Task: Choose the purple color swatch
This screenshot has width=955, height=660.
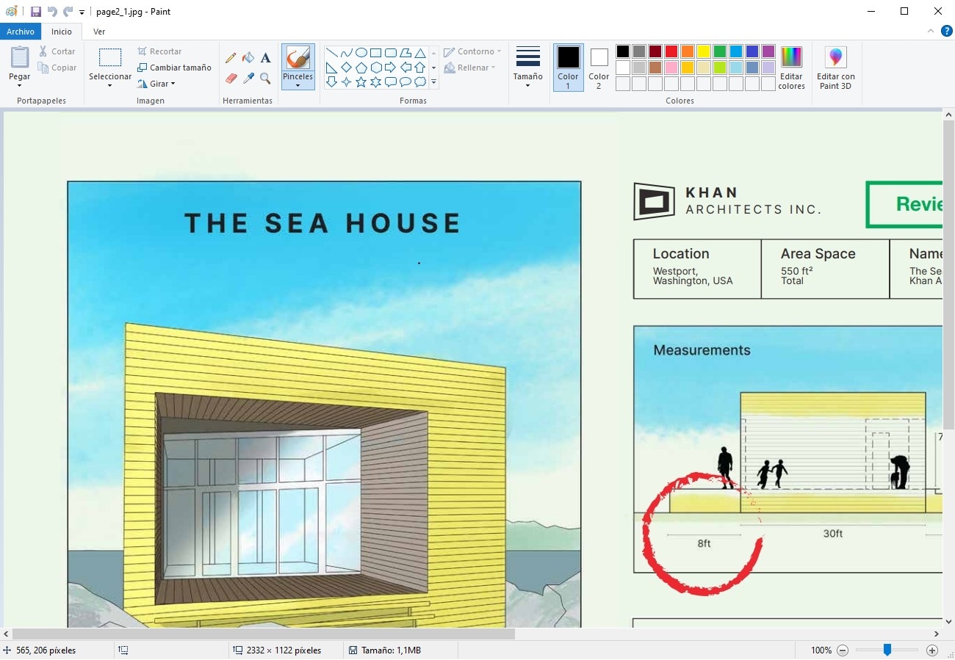Action: click(768, 51)
